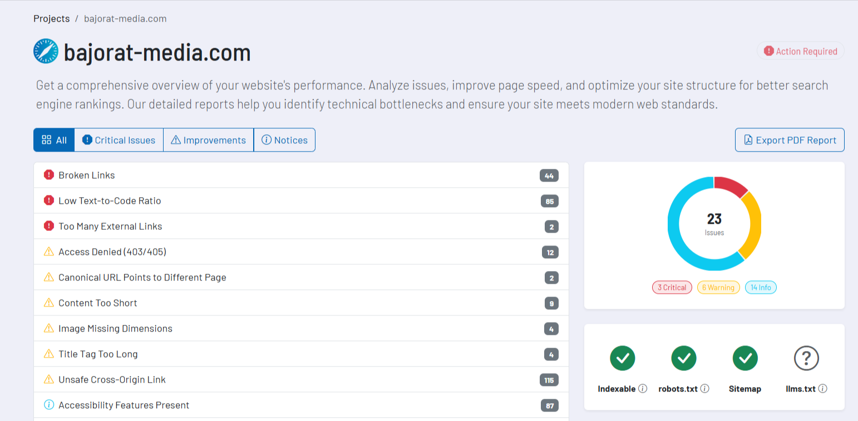This screenshot has height=421, width=858.
Task: Click the green robots.txt checkmark icon
Action: [x=684, y=358]
